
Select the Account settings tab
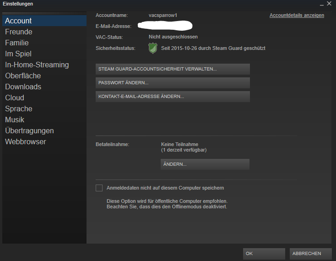[44, 21]
